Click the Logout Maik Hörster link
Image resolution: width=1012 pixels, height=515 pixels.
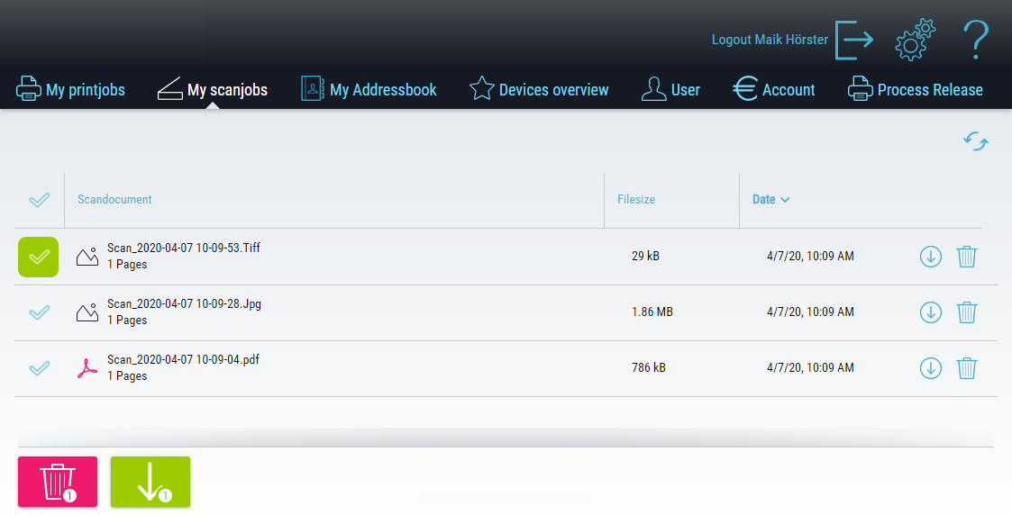pos(769,40)
